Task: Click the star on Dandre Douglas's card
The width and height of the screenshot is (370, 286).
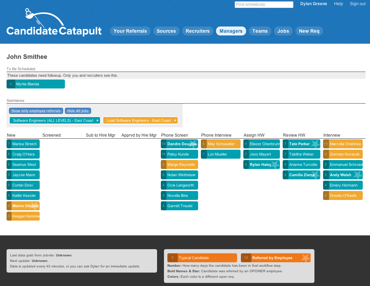Action: (x=193, y=144)
